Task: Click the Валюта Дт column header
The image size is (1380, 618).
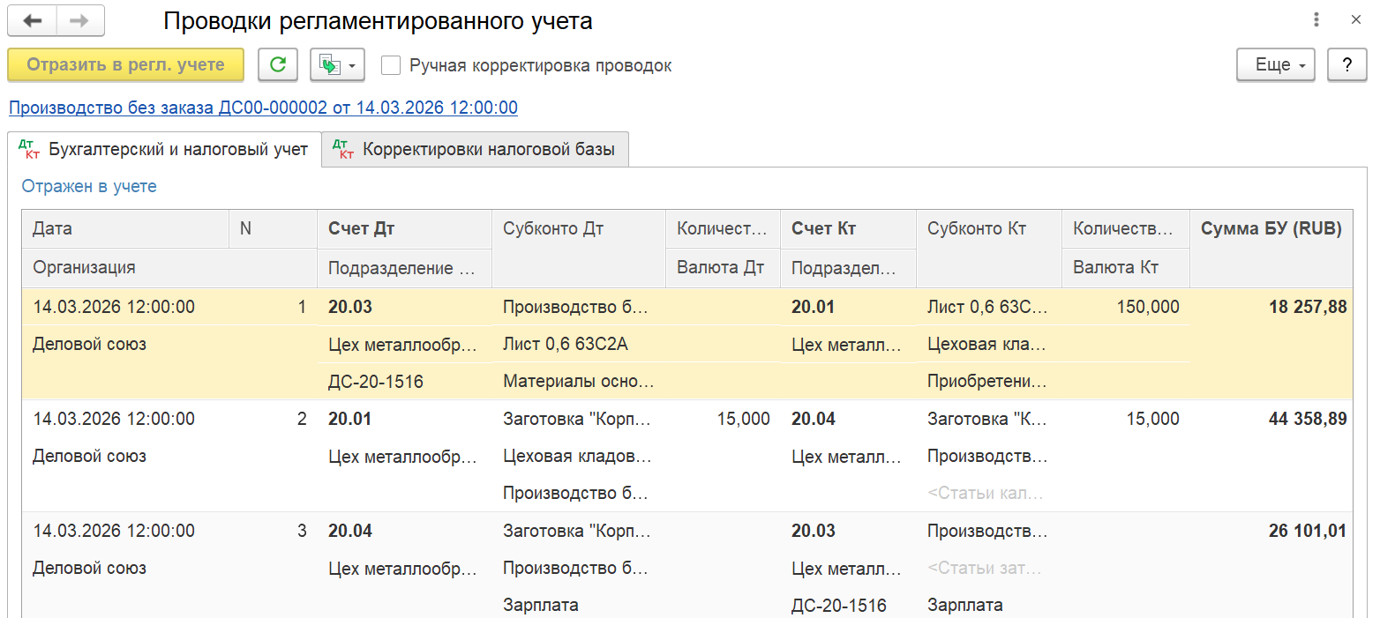Action: pyautogui.click(x=723, y=267)
